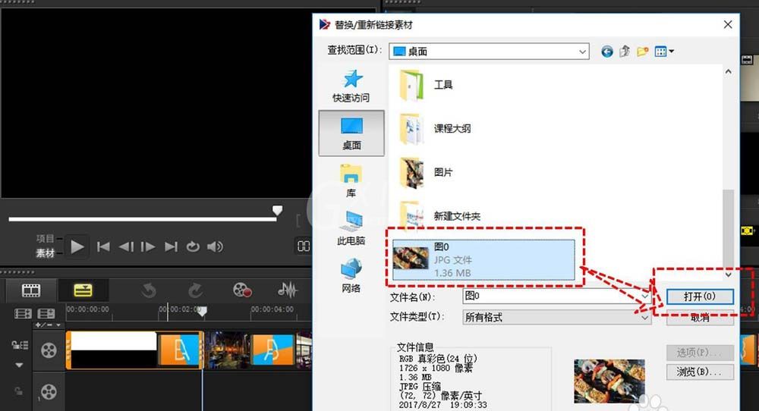Open 此电脑 in the dialog sidebar
759x411 pixels.
351,228
